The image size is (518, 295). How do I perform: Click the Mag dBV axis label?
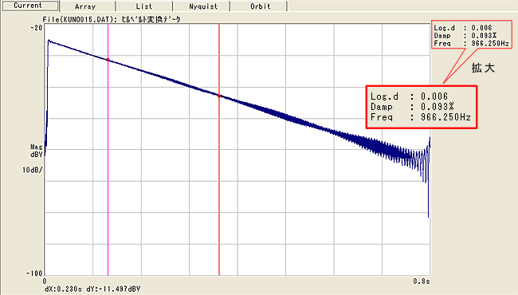click(37, 151)
